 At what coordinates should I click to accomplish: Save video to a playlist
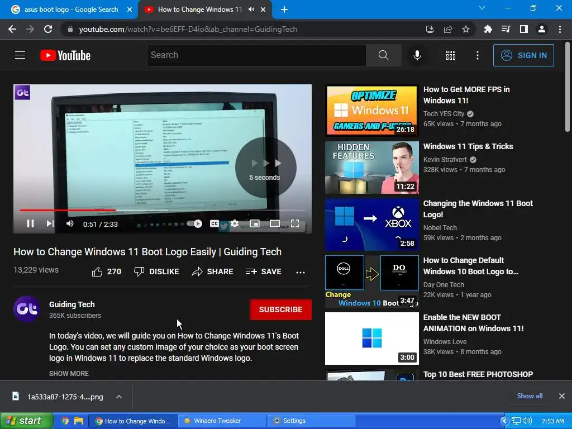264,271
